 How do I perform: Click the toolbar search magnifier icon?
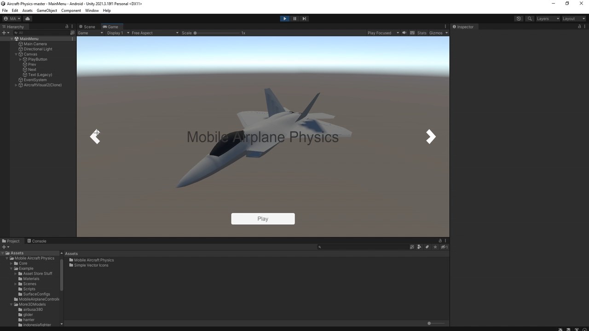[x=530, y=19]
